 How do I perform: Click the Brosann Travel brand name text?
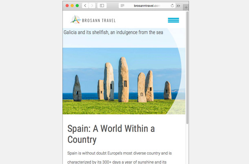pyautogui.click(x=99, y=20)
